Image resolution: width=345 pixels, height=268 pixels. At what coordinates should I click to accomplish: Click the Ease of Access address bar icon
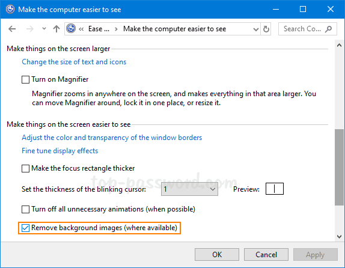[x=71, y=29]
